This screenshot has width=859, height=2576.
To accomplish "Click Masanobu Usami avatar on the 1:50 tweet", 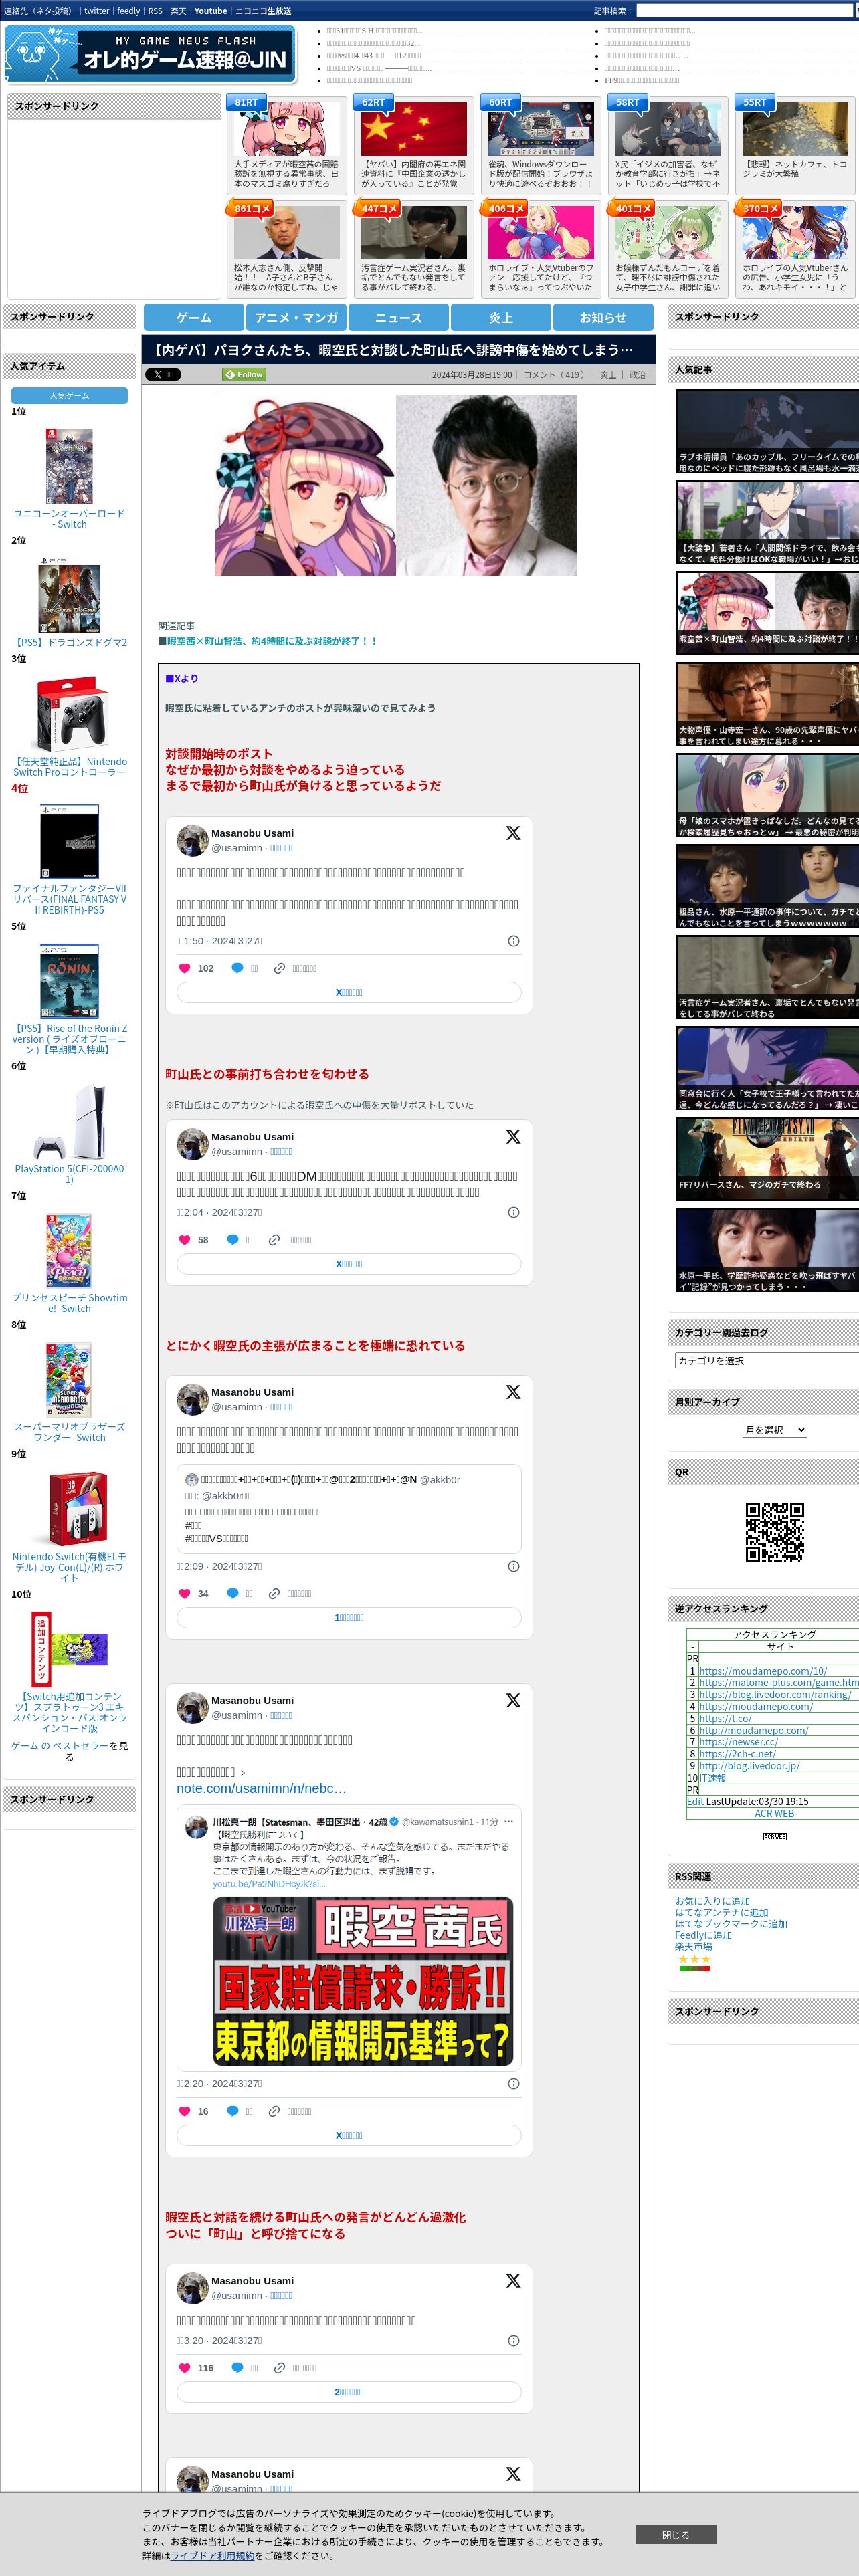I will pos(192,840).
